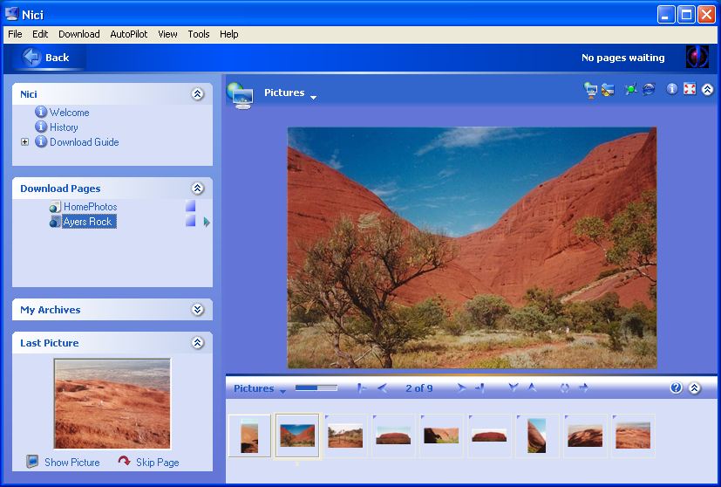Select the seventh portrait thumbnail with sky
Screen dimensions: 721x487
click(537, 436)
